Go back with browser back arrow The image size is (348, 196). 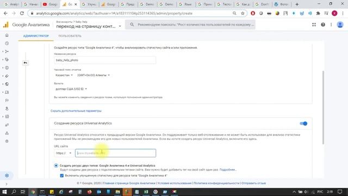point(5,13)
